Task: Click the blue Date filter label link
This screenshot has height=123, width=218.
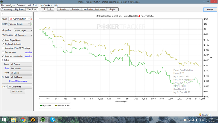Action: 7,68
